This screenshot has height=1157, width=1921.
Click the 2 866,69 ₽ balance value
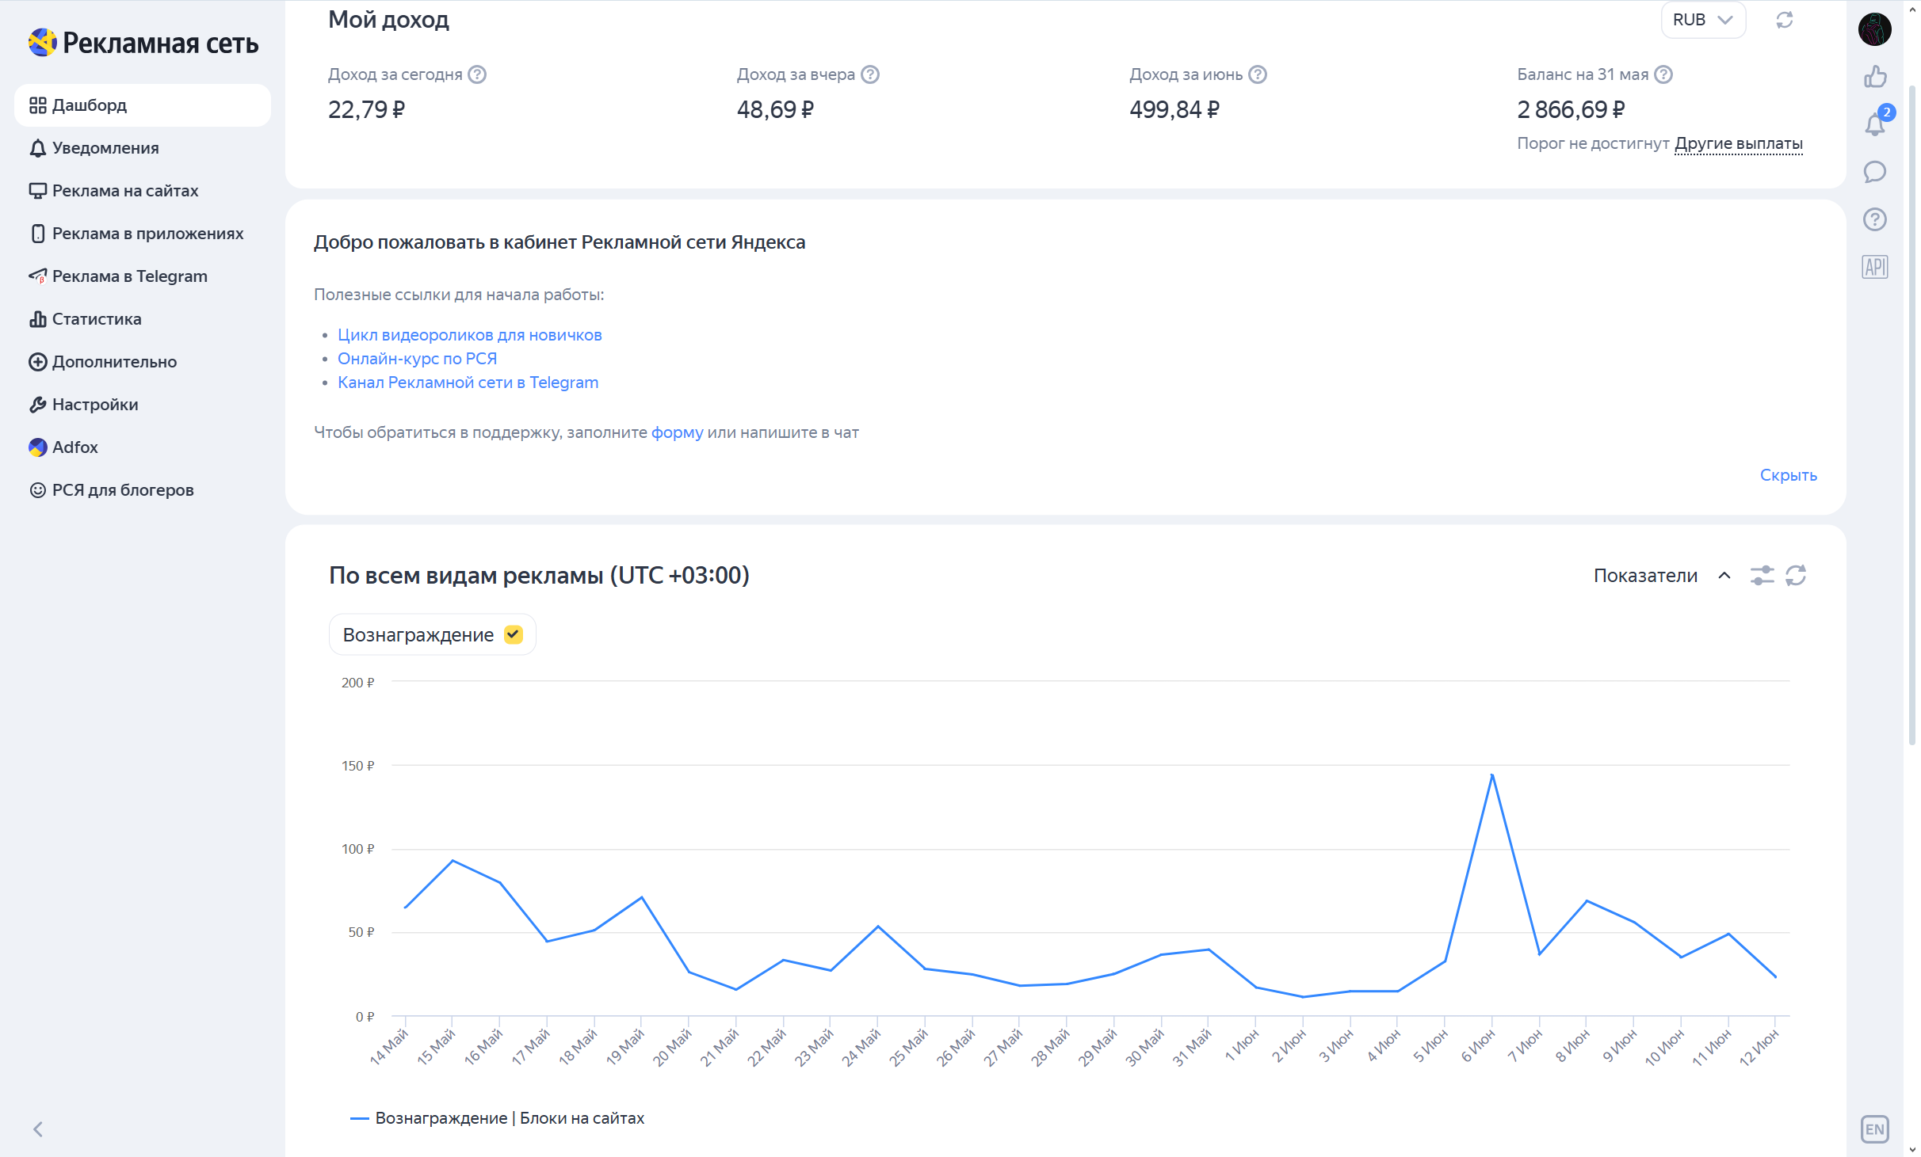(x=1571, y=109)
